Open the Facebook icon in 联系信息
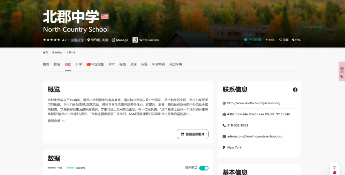Screen dimensions: 345x175 pyautogui.click(x=295, y=90)
